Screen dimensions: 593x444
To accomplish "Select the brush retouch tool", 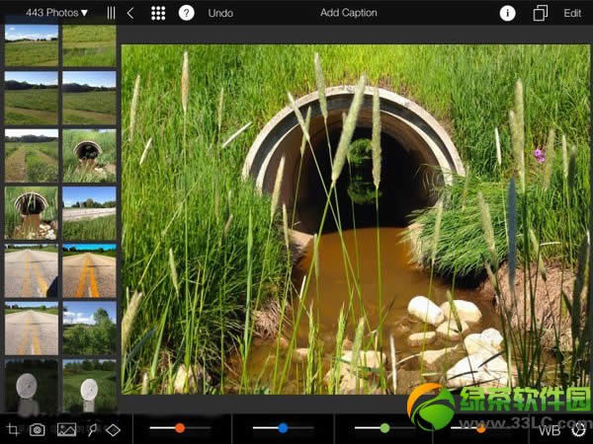I will tap(91, 429).
